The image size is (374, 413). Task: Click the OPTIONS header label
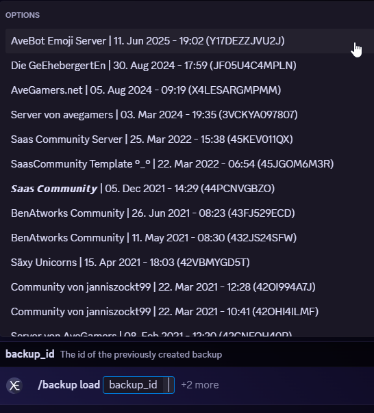23,15
